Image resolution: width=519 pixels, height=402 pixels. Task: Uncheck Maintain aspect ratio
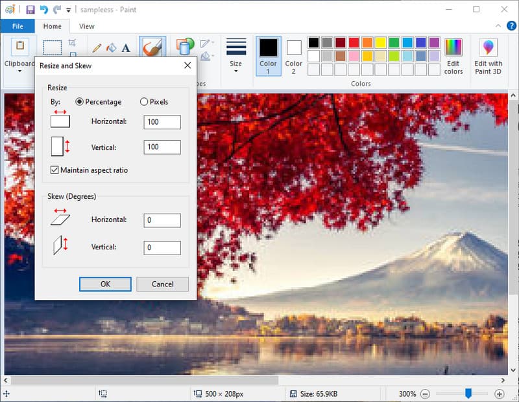[x=54, y=170]
